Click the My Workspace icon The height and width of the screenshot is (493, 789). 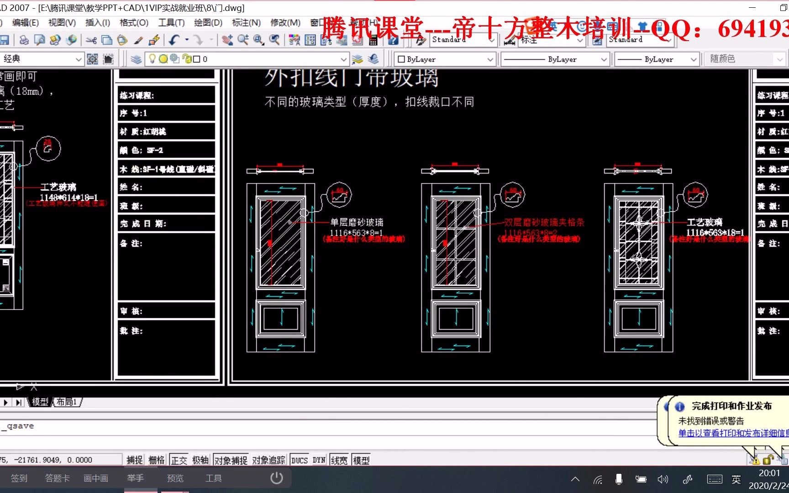(x=108, y=59)
